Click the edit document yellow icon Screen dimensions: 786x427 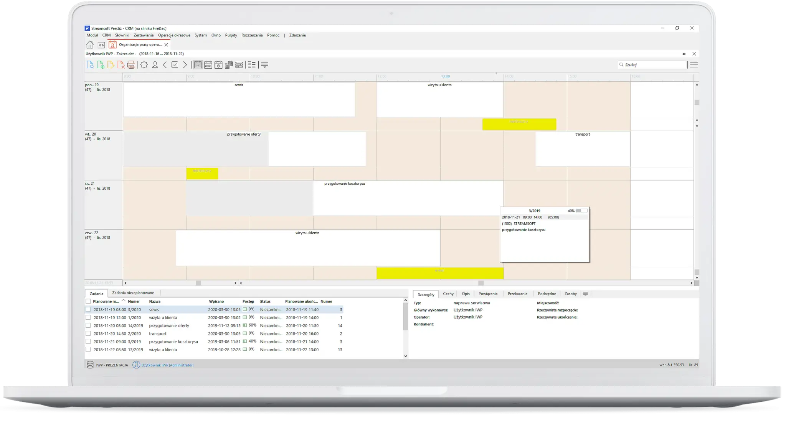tap(111, 65)
